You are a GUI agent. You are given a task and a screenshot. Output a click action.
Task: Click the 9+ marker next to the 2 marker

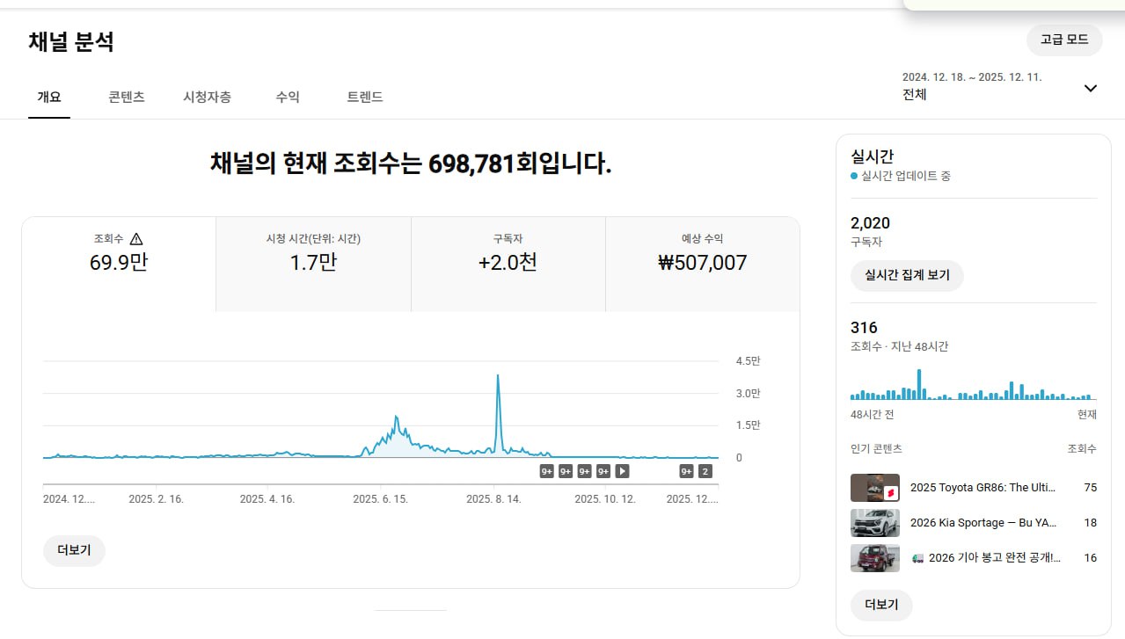pyautogui.click(x=686, y=471)
